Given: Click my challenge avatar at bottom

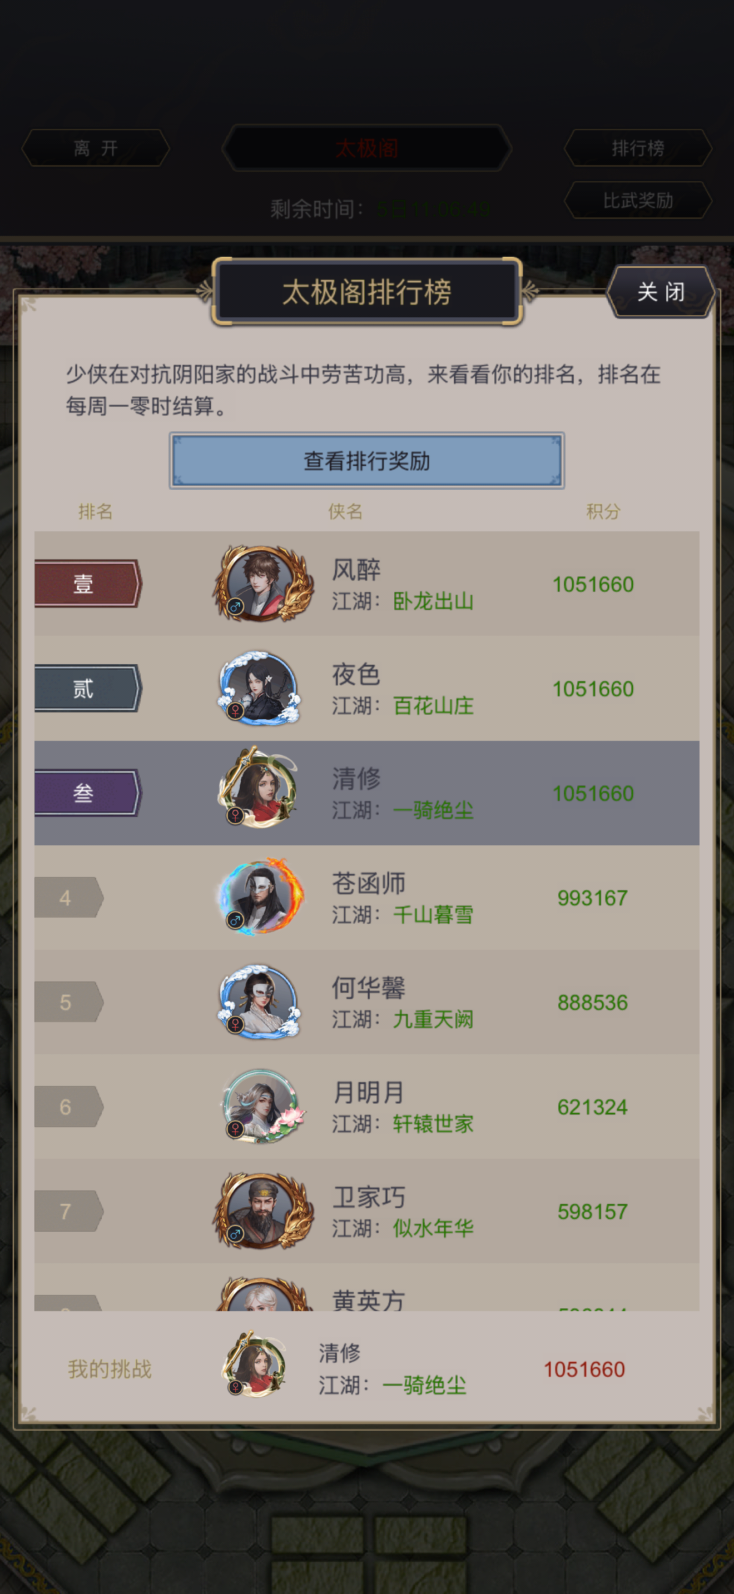Looking at the screenshot, I should (x=254, y=1364).
